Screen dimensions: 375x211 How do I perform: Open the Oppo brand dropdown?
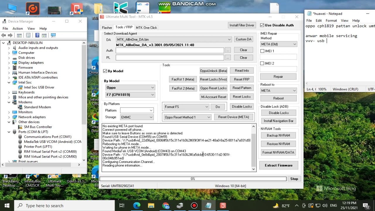(x=130, y=88)
